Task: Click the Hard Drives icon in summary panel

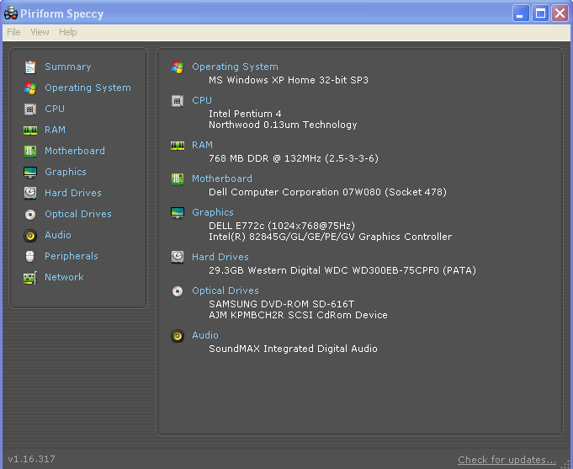Action: [178, 257]
